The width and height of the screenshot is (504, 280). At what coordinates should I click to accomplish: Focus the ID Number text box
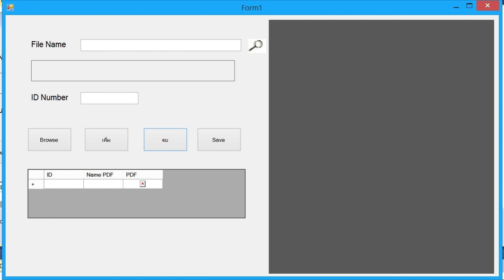109,98
